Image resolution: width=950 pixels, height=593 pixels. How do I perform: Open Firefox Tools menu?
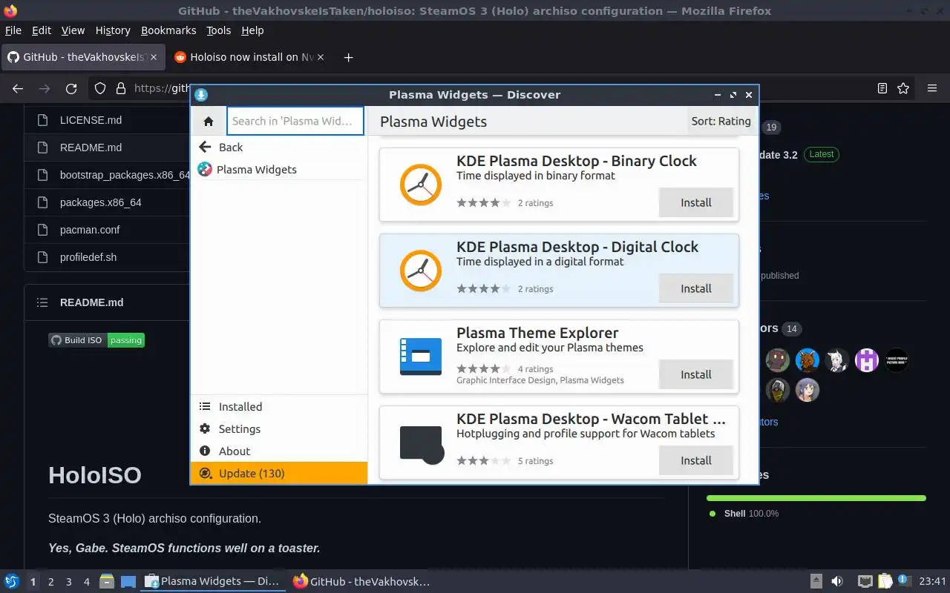219,30
